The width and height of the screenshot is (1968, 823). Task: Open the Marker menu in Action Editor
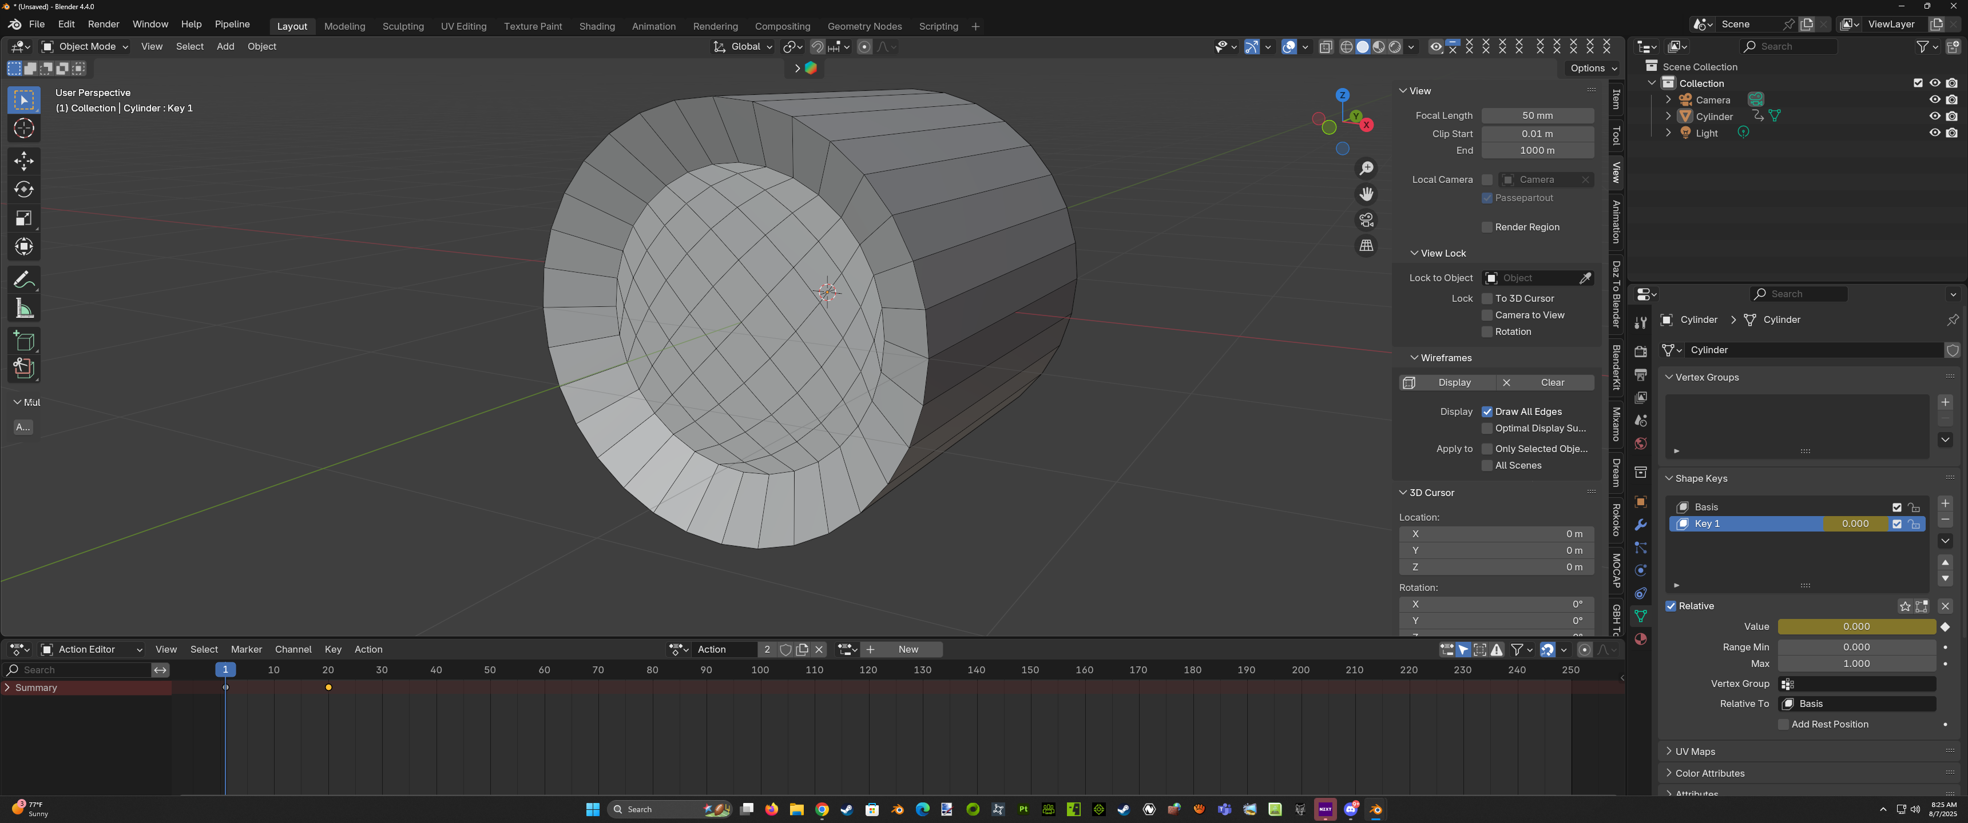246,649
